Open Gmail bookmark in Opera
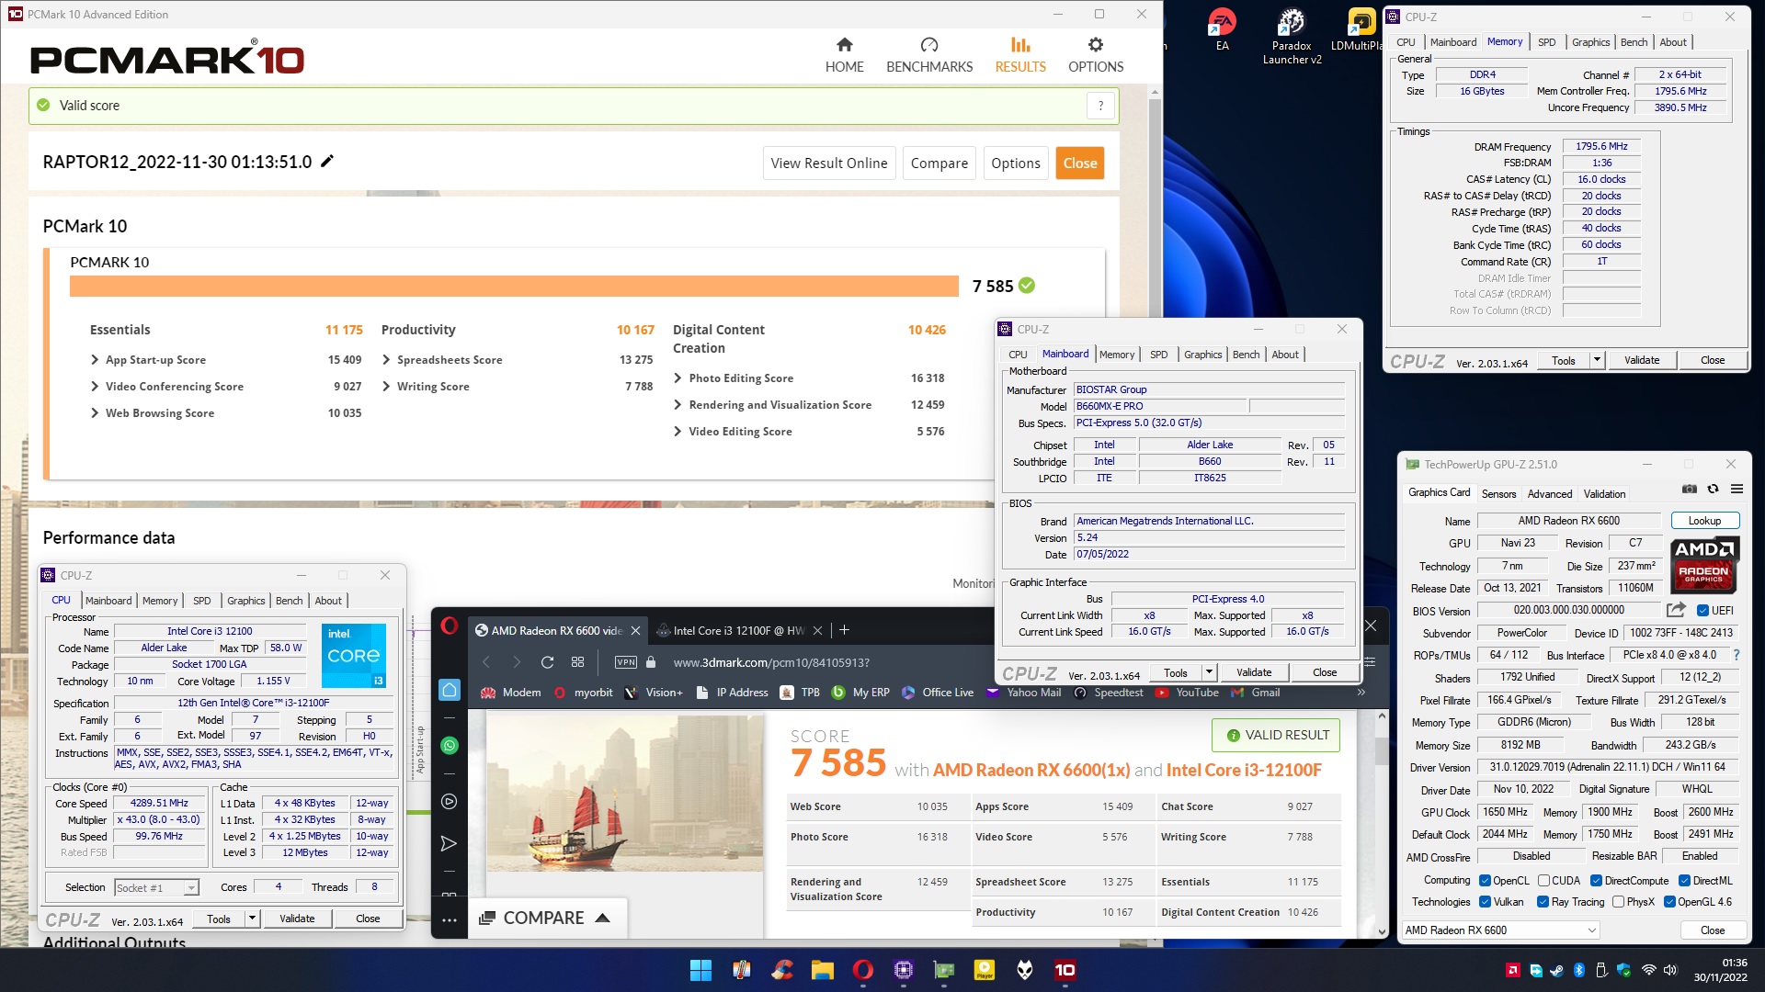This screenshot has width=1765, height=992. click(x=1255, y=693)
